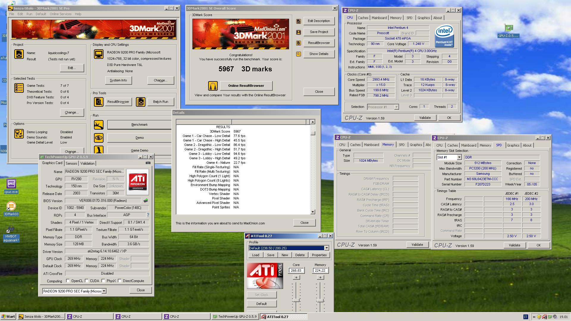This screenshot has height=321, width=571.
Task: Click the Memory clock value field in ATITool
Action: [320, 270]
